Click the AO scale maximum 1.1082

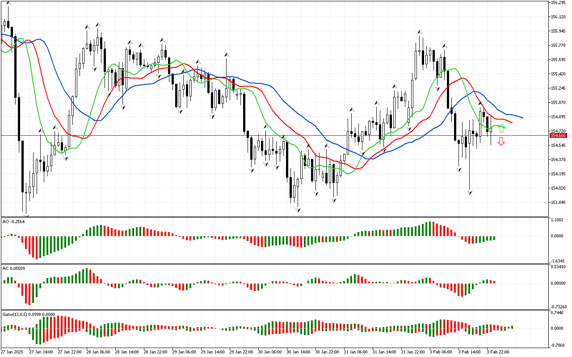[558, 220]
